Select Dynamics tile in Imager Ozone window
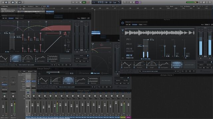 click(x=56, y=81)
